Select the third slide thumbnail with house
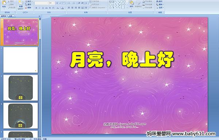 tap(21, 88)
